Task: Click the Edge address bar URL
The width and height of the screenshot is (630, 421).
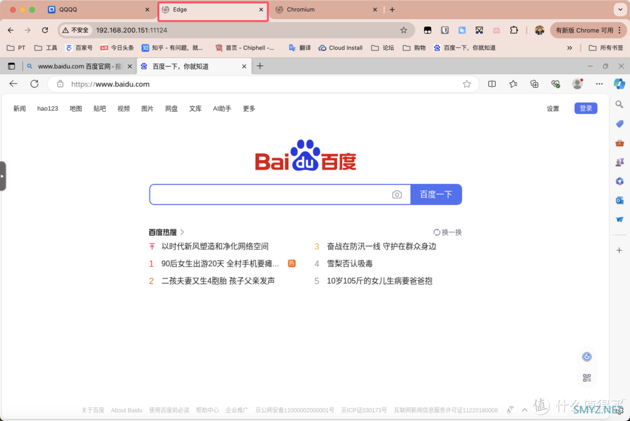Action: (x=110, y=84)
